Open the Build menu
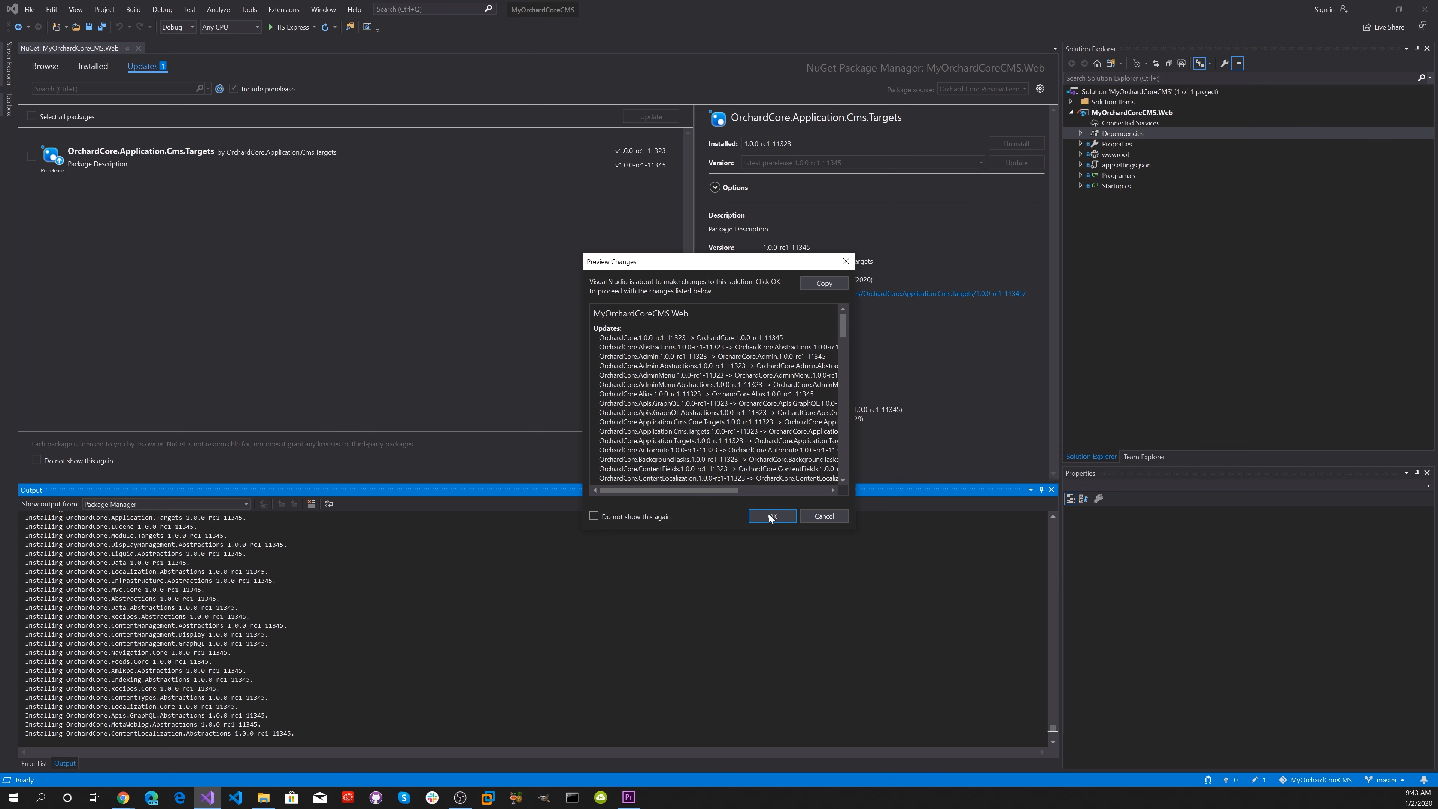Screen dimensions: 1438x809 coord(133,9)
